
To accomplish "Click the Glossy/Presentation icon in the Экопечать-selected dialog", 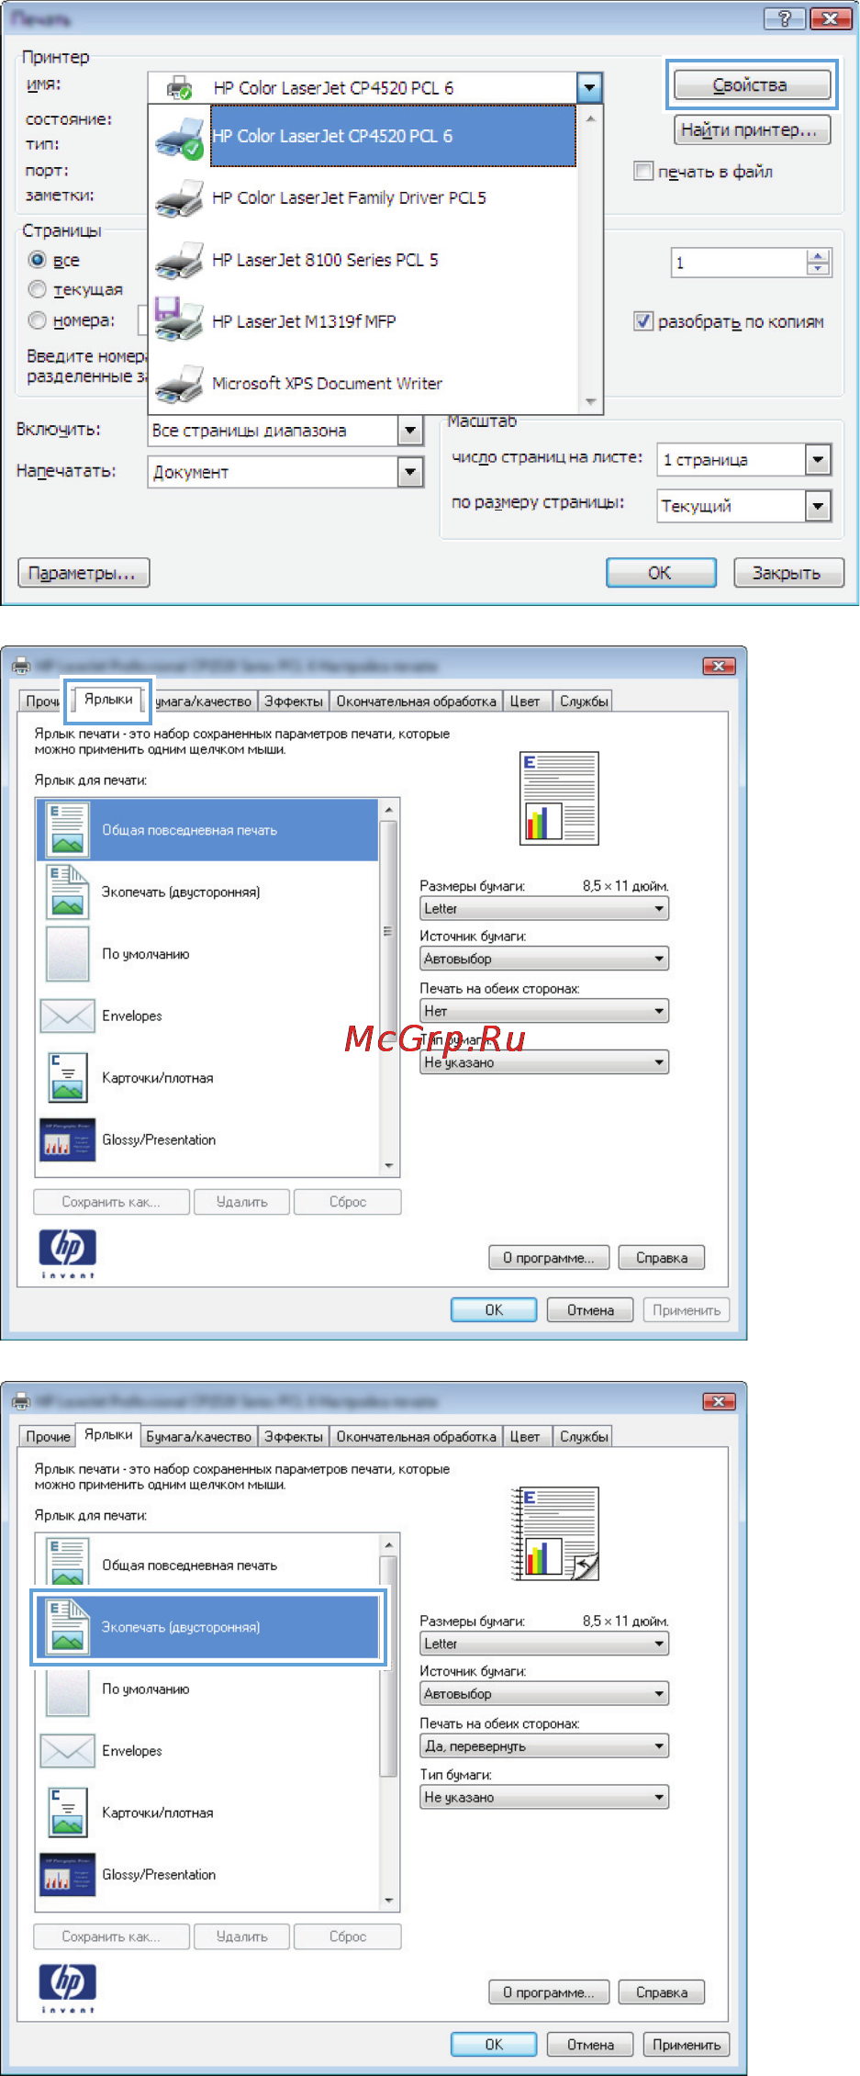I will (x=67, y=1875).
